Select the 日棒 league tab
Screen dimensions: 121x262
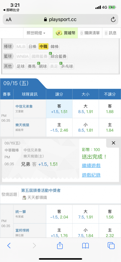[x=32, y=46]
